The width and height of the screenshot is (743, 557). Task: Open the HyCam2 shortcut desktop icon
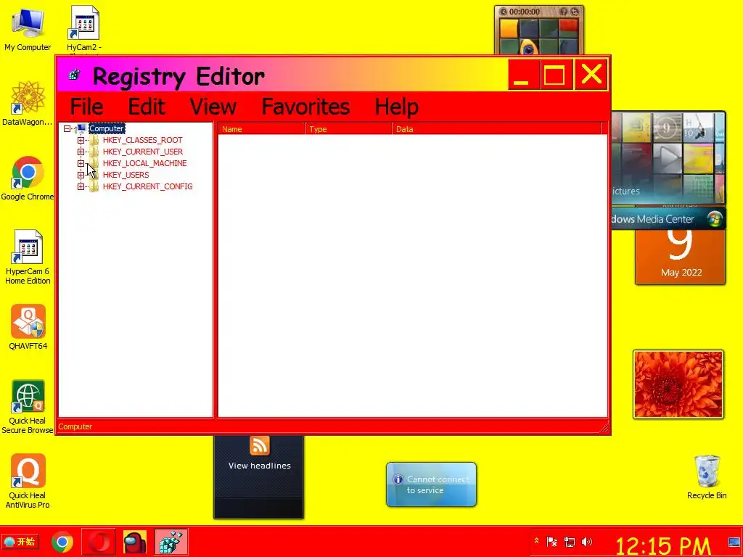[84, 29]
